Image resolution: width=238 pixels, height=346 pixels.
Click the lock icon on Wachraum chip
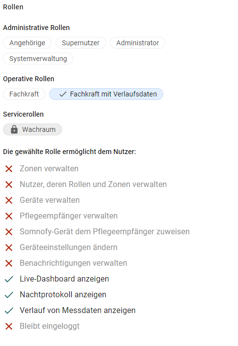click(x=14, y=129)
